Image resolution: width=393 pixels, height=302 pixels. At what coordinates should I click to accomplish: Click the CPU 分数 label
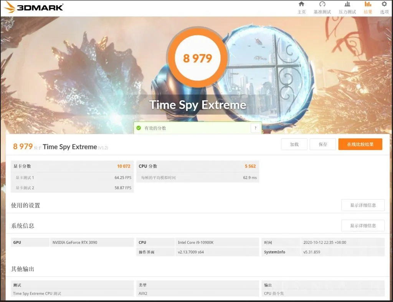pos(148,166)
